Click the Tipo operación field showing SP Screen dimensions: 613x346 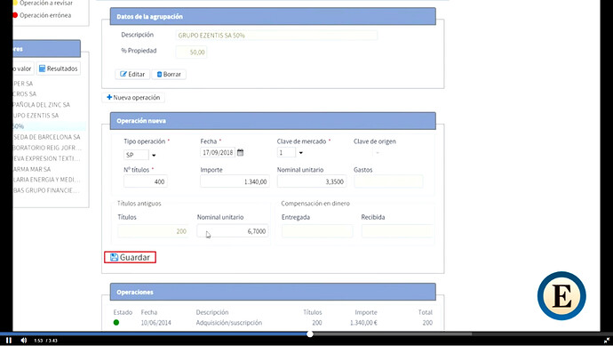(x=136, y=155)
